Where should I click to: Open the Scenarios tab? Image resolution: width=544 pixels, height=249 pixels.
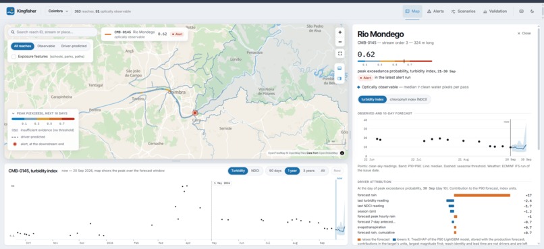point(463,11)
